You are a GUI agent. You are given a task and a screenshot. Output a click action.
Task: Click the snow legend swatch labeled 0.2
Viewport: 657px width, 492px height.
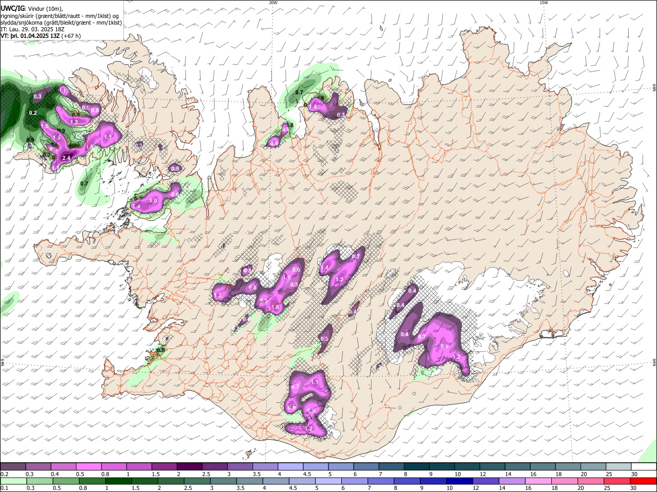click(x=13, y=467)
